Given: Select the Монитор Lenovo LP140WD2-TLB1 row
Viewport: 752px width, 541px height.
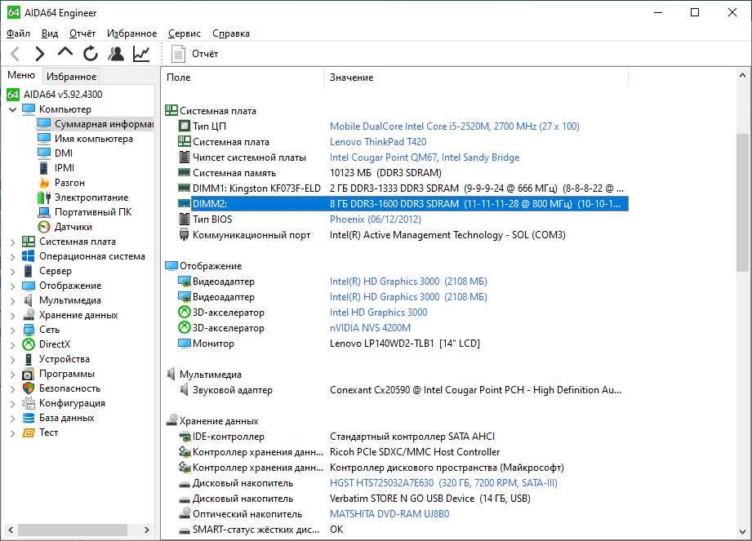Looking at the screenshot, I should pyautogui.click(x=403, y=344).
